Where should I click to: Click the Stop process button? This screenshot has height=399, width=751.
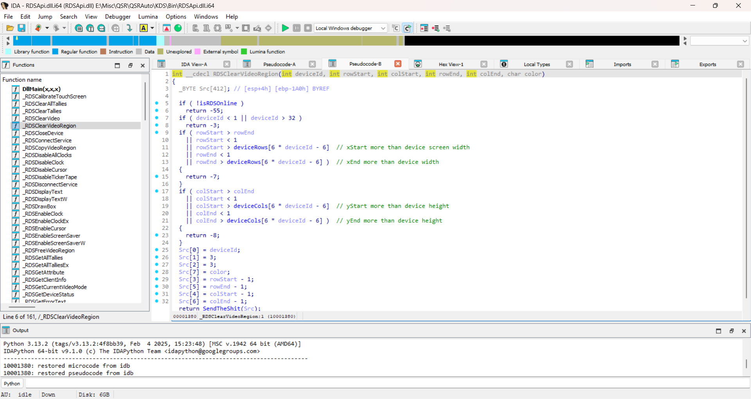(308, 28)
